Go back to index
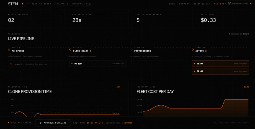The width and height of the screenshot is (255, 129). (39, 4)
